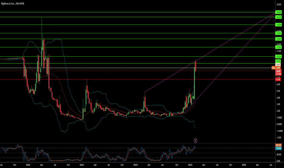Click the 8.47 white price label
This screenshot has height=168, width=284.
click(278, 64)
